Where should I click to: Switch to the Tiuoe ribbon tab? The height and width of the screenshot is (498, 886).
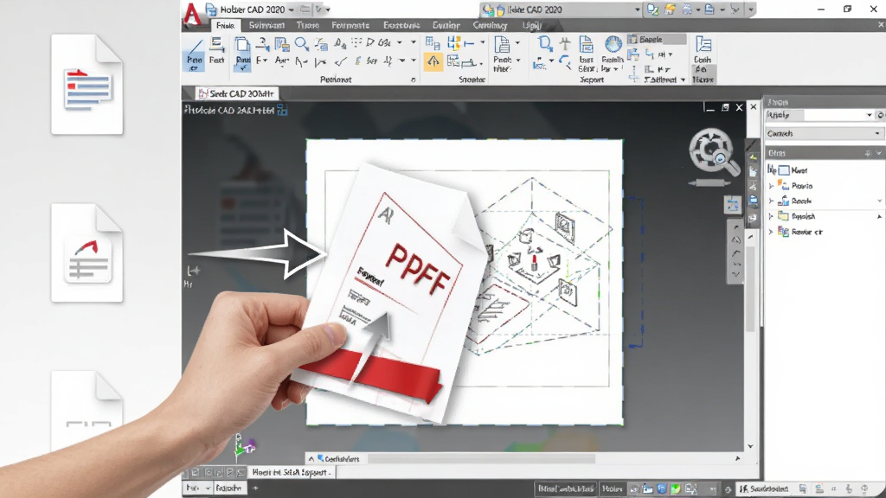tap(308, 25)
